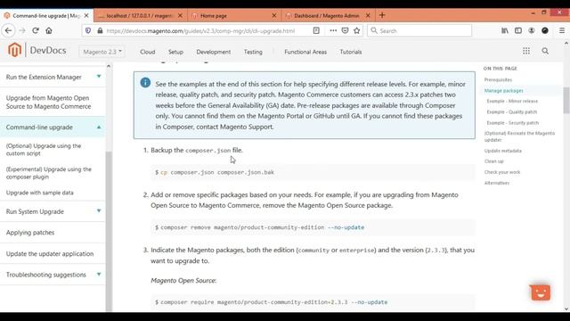Open Setup navigation menu
Screen dimensions: 570x321
(x=175, y=52)
